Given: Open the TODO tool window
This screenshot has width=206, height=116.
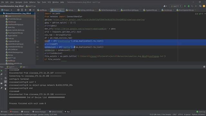Looking at the screenshot, I should tap(4, 112).
